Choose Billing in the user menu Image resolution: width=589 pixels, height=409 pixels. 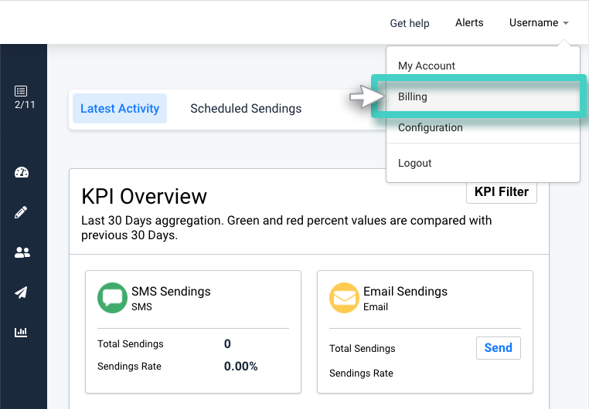(x=482, y=96)
